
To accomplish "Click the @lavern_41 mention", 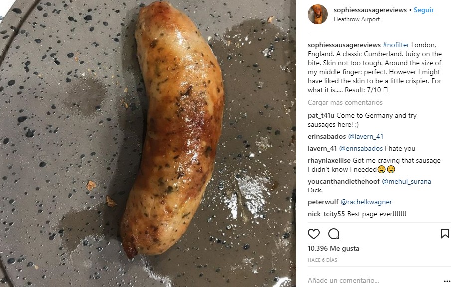I will click(365, 137).
